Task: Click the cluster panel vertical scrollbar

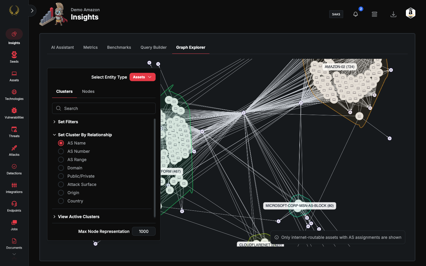Action: 154,168
